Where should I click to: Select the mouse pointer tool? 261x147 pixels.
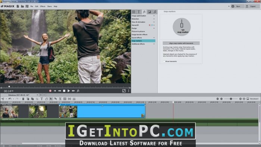point(51,99)
